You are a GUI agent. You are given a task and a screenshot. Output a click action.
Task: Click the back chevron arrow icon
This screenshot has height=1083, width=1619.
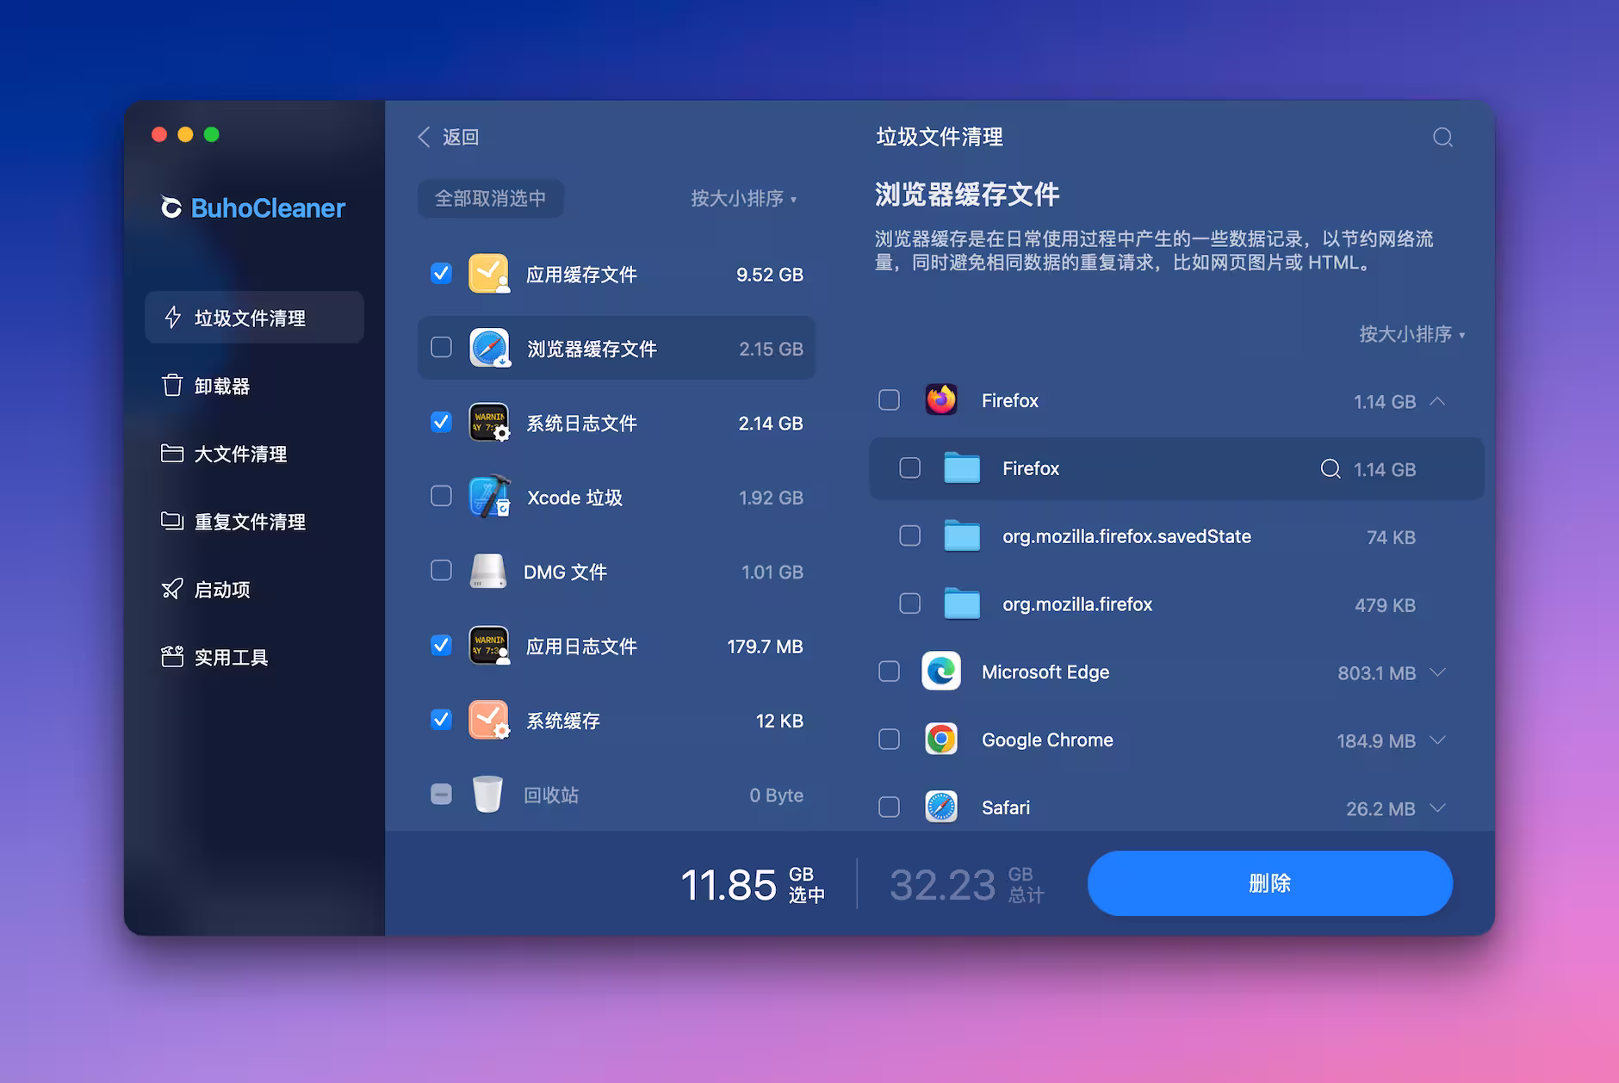coord(424,137)
